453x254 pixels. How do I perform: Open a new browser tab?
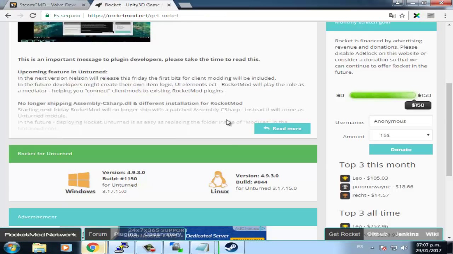pos(185,5)
